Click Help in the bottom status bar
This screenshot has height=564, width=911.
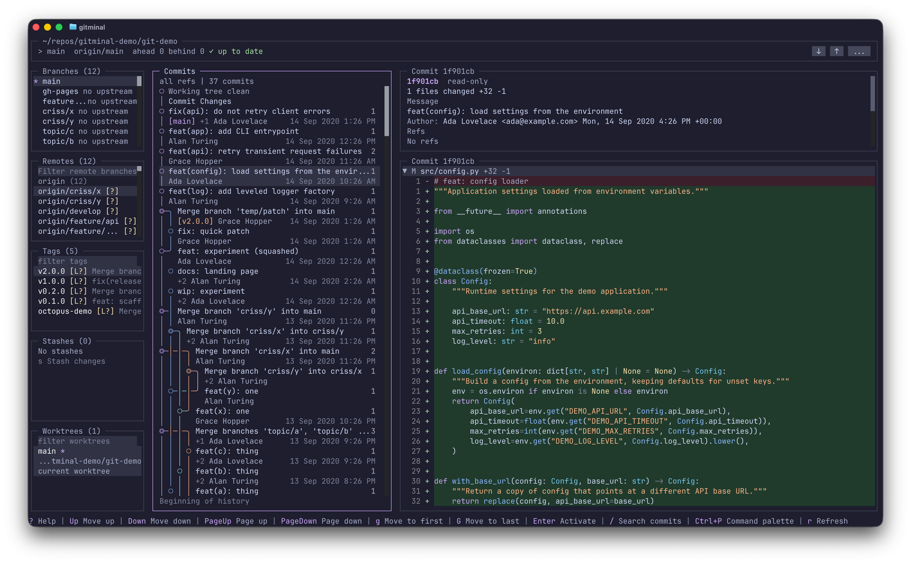(43, 521)
